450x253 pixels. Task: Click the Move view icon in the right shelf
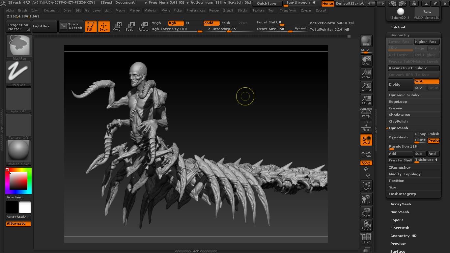(x=366, y=199)
